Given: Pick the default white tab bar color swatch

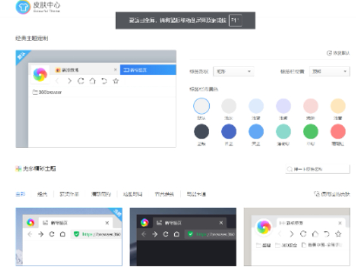Looking at the screenshot, I should coord(201,106).
